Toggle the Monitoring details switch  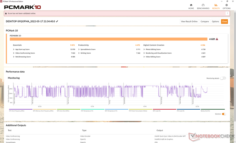point(223,78)
